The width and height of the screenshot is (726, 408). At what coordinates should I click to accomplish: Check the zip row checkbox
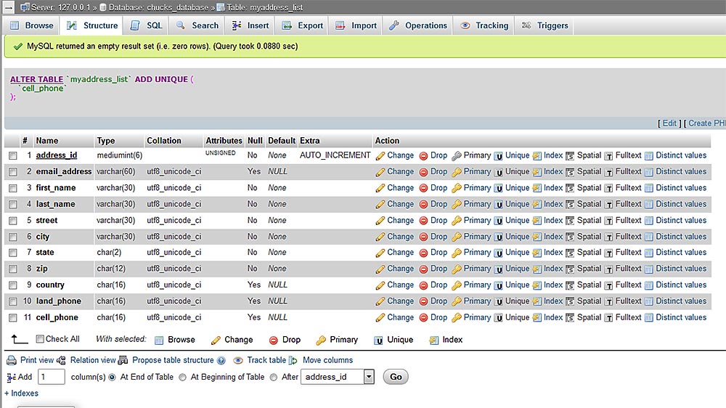click(12, 269)
